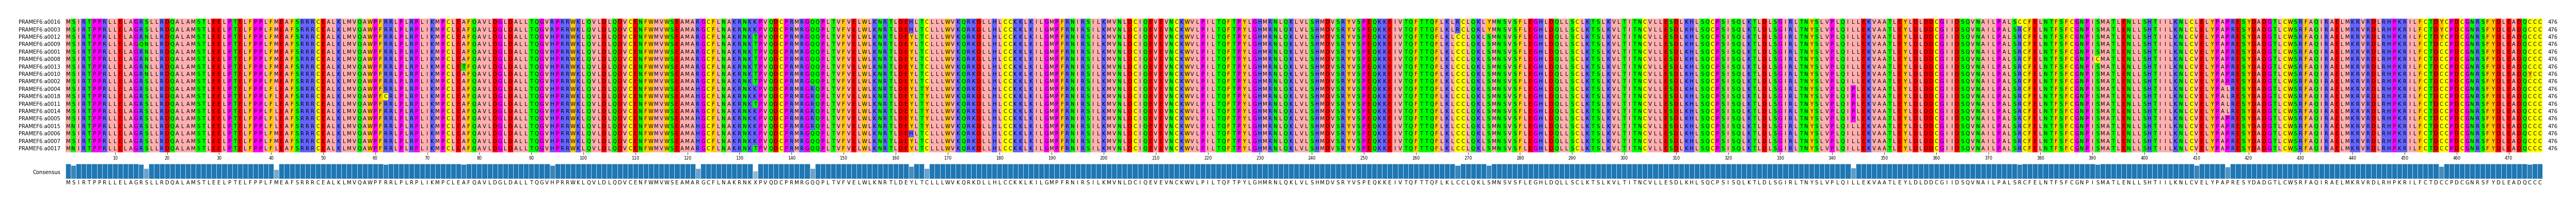Viewport: 2576px width, 204px height.
Task: Click ruler position marker 50
Action: click(x=323, y=158)
